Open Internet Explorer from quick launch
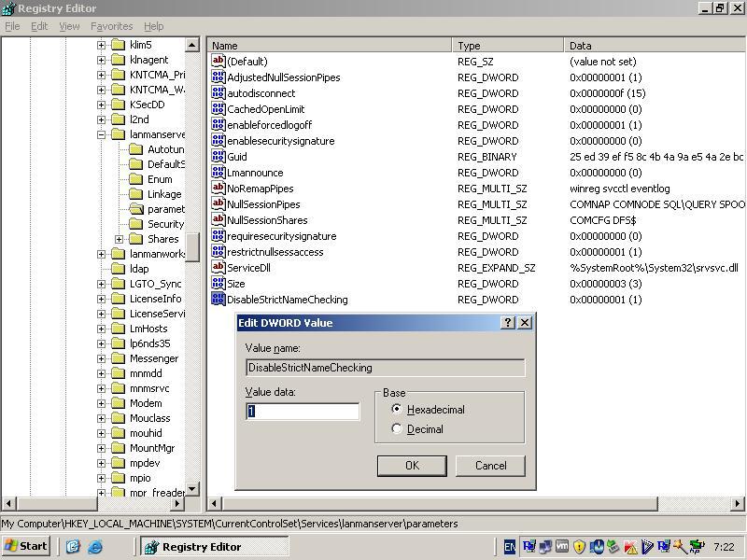This screenshot has width=747, height=560. tap(95, 546)
